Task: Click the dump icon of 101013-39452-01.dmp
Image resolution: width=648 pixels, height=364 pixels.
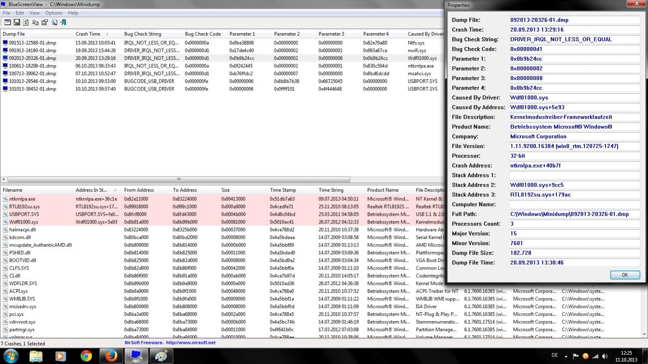Action: (x=5, y=89)
